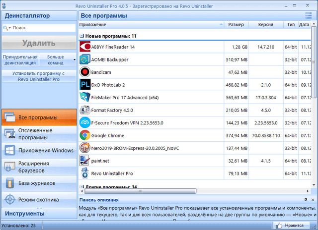Click the Revo app icon in title bar
The width and height of the screenshot is (318, 230).
click(x=3, y=6)
